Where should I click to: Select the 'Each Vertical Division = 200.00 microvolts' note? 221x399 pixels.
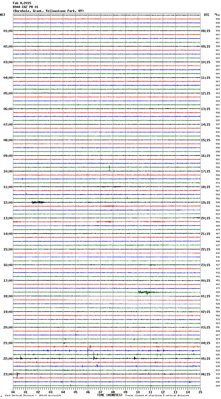tap(33, 395)
